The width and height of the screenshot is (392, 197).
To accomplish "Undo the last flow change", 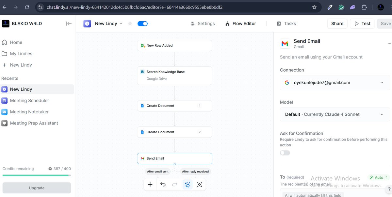I will 163,185.
